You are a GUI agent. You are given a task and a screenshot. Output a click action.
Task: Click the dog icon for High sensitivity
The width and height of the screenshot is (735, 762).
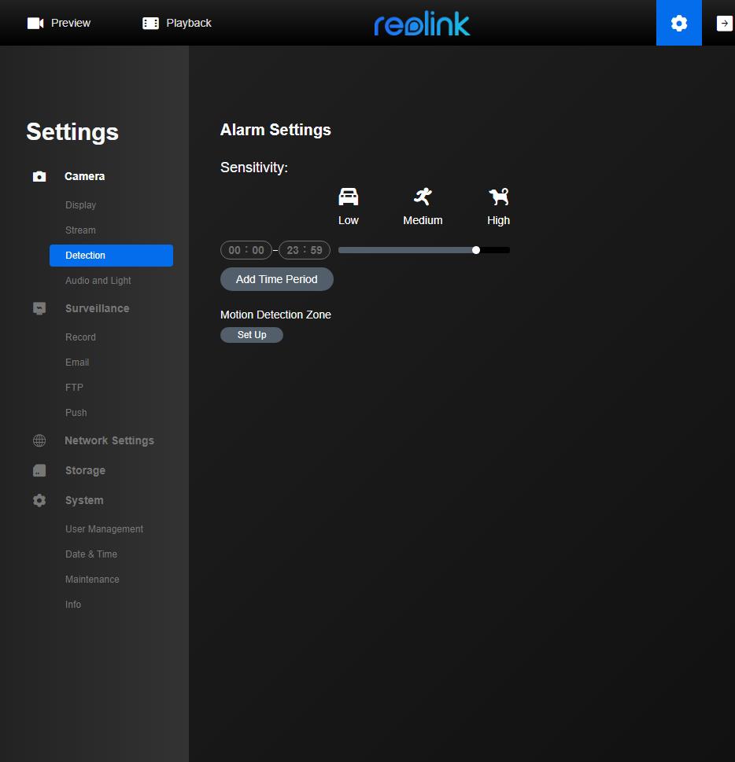498,197
